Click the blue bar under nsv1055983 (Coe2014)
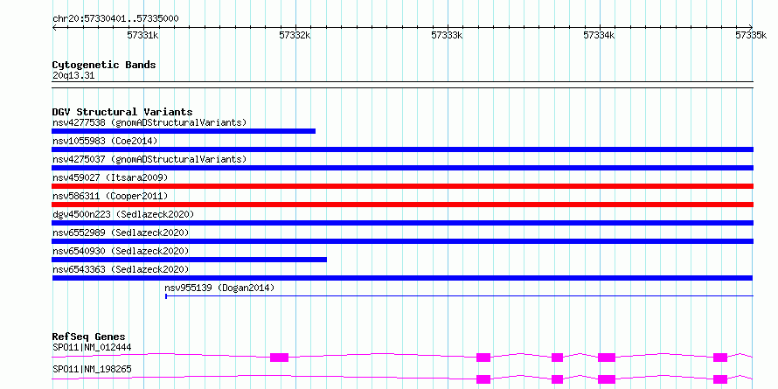 click(402, 149)
